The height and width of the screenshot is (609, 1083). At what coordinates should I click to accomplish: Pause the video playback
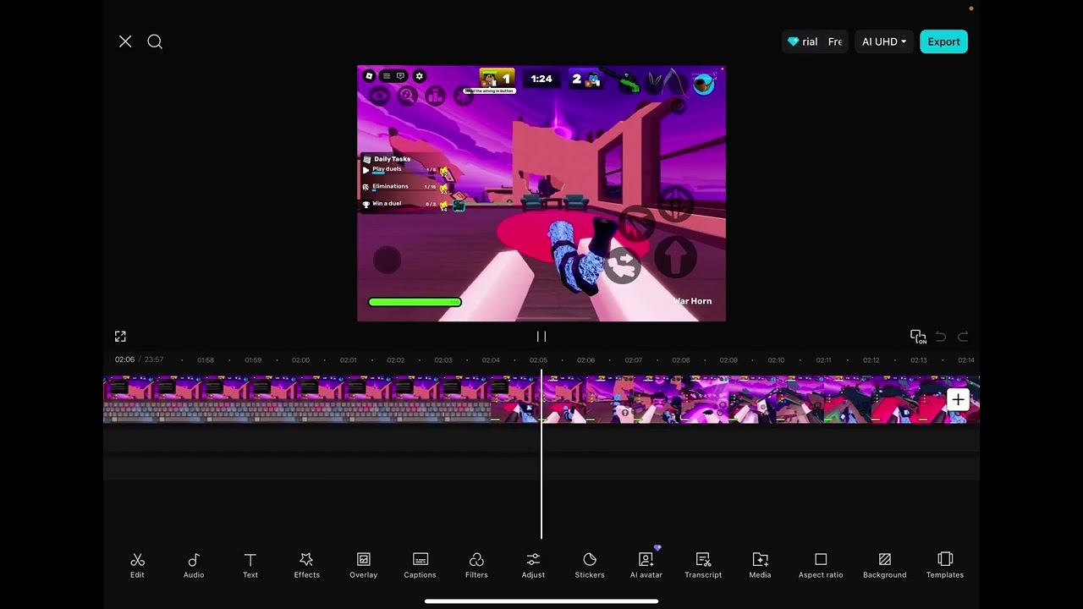(x=541, y=337)
